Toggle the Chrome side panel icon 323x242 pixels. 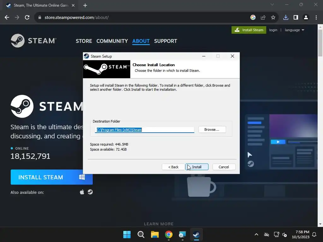296,18
